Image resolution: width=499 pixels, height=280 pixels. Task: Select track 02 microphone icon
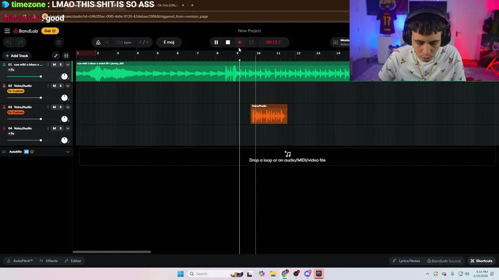[4, 86]
